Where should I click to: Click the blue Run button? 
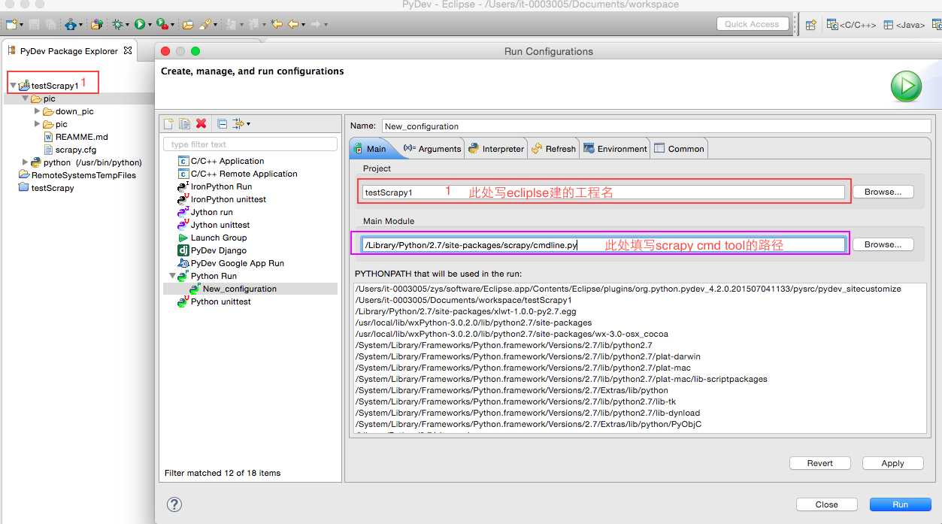pyautogui.click(x=900, y=504)
